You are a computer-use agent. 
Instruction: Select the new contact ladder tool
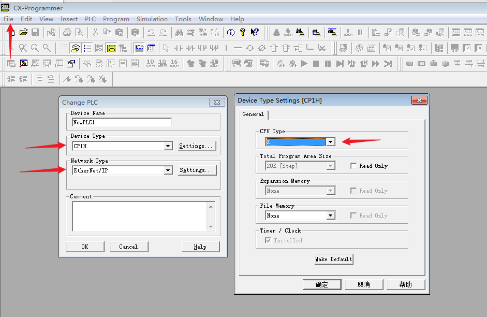click(x=179, y=48)
